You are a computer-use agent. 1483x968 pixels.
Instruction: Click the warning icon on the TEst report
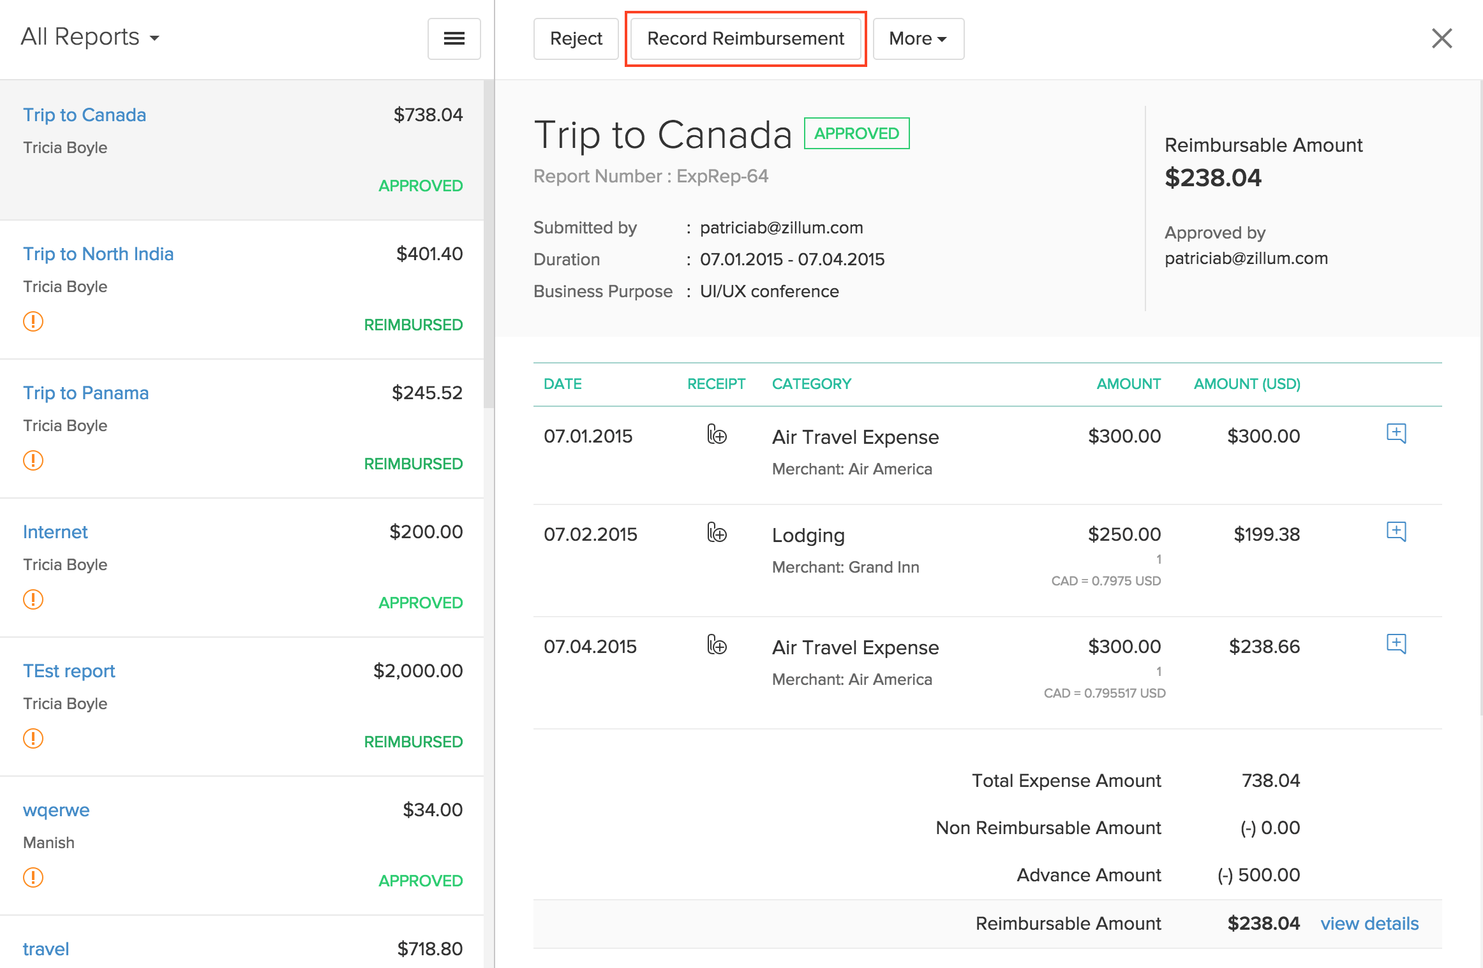33,738
